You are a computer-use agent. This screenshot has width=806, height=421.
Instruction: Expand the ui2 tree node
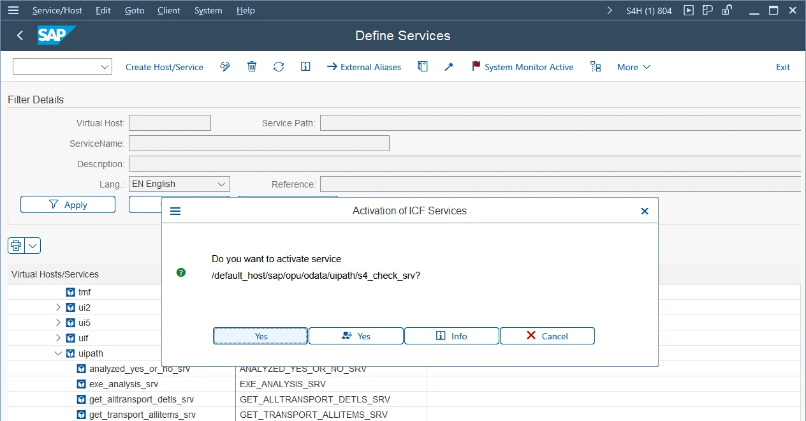pyautogui.click(x=58, y=307)
